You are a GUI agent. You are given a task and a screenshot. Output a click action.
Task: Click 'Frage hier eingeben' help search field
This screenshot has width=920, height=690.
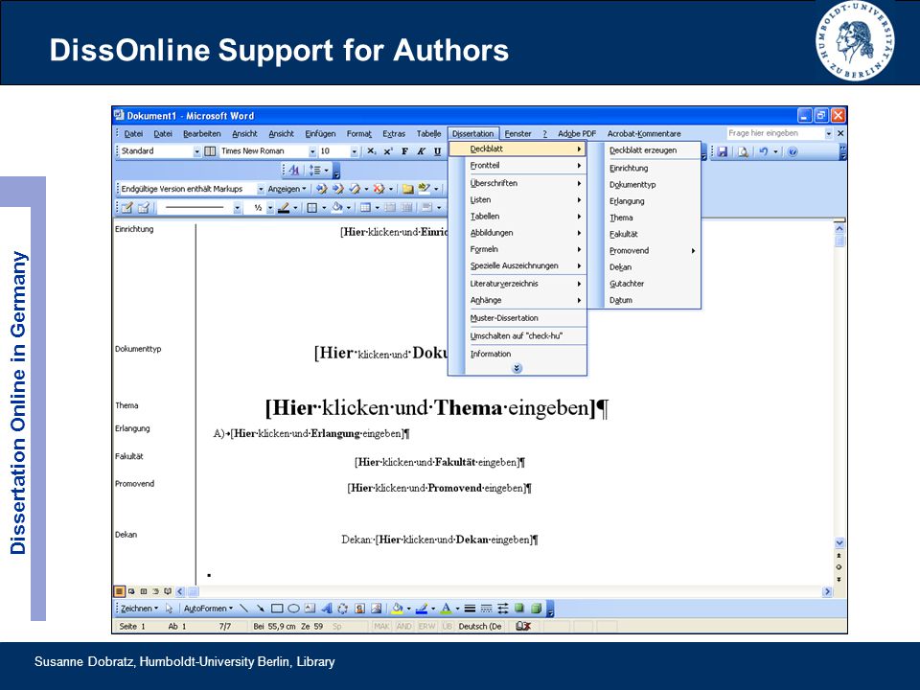pos(774,133)
